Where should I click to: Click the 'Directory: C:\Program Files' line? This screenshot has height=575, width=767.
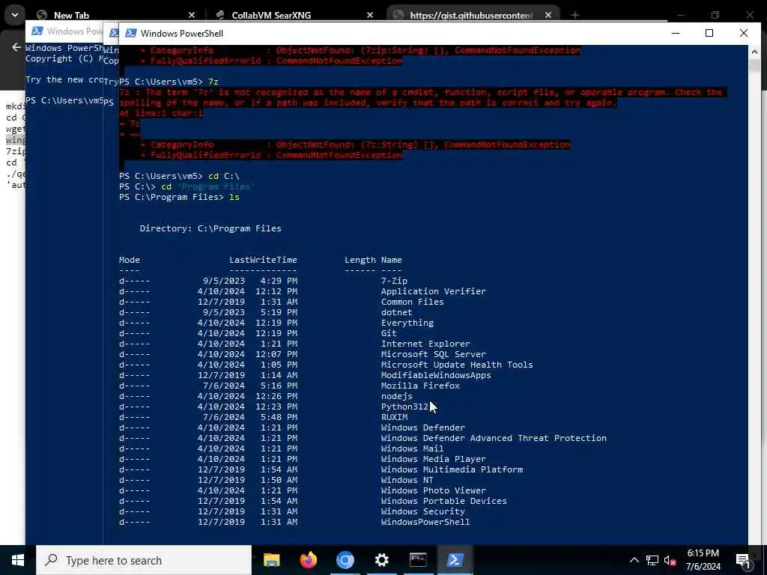(210, 228)
